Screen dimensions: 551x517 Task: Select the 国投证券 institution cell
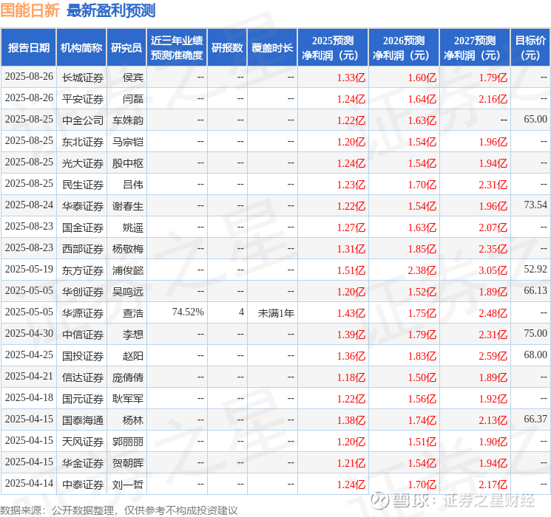point(83,356)
